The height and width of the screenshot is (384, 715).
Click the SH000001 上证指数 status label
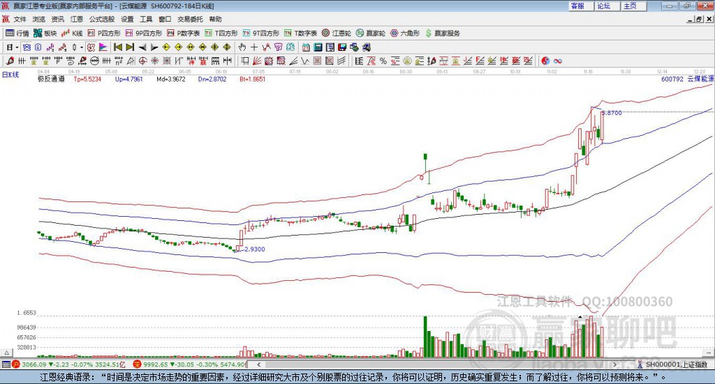pyautogui.click(x=676, y=364)
